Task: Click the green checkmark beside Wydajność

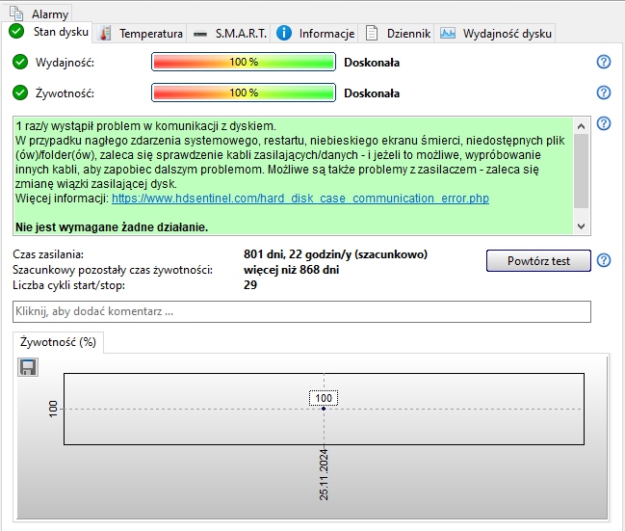Action: click(20, 63)
